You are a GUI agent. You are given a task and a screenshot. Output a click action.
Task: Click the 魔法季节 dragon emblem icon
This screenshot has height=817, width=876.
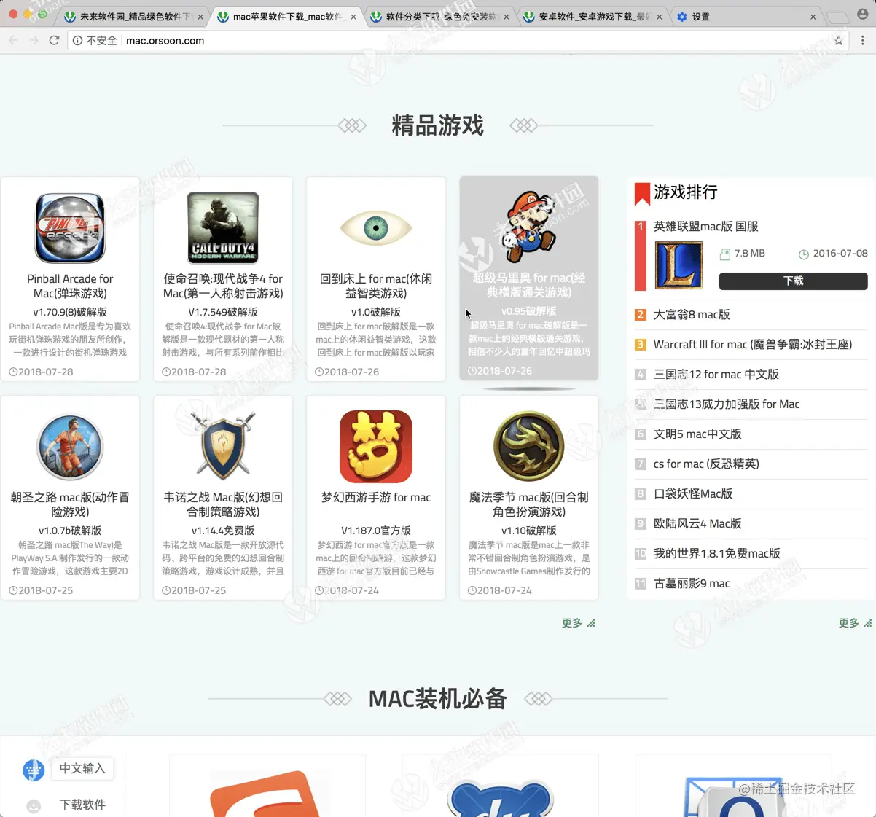pyautogui.click(x=529, y=446)
